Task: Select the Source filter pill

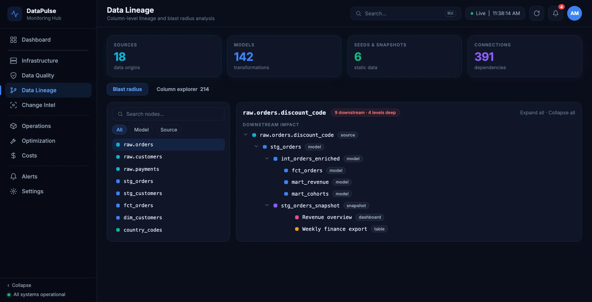Action: 169,130
